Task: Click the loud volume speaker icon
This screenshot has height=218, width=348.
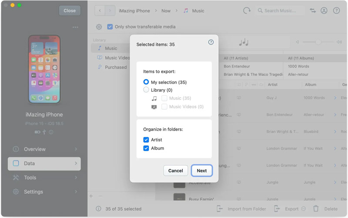Action: coord(339,42)
